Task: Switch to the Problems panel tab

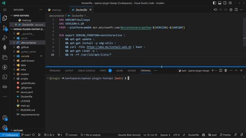Action: [x=55, y=71]
